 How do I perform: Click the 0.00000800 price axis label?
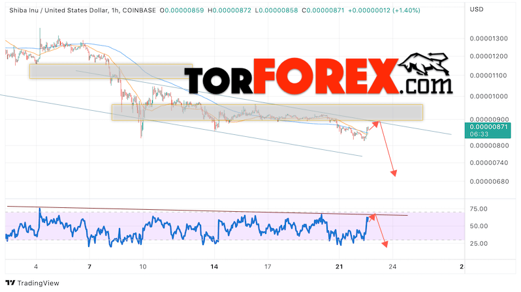[489, 145]
